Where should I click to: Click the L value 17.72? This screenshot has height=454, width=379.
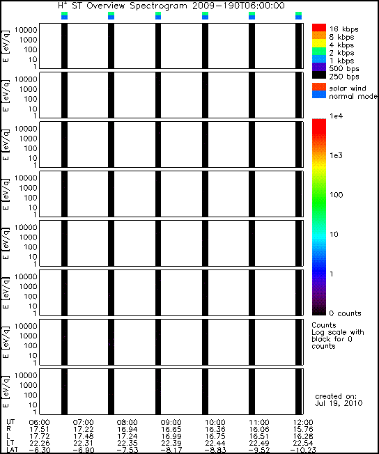point(40,437)
